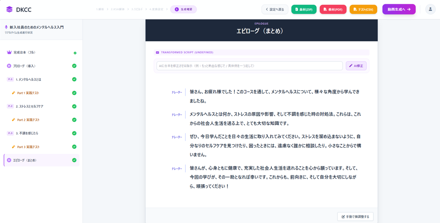This screenshot has height=223, width=440.
Task: Click the ナレーター label of the first paragraph
Action: click(x=177, y=92)
